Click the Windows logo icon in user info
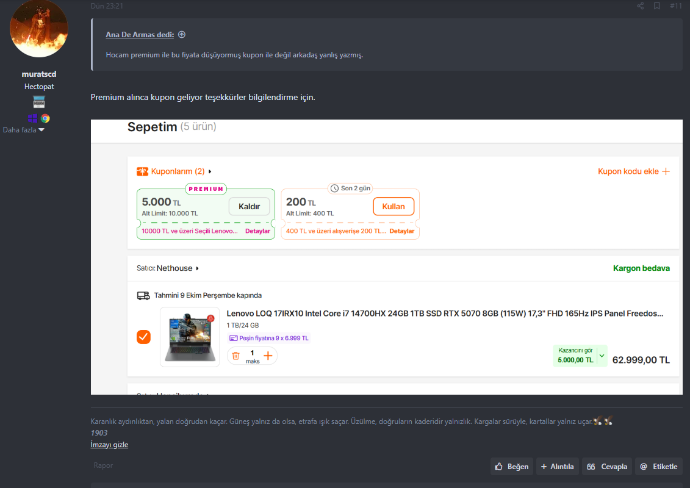690x488 pixels. (x=32, y=118)
